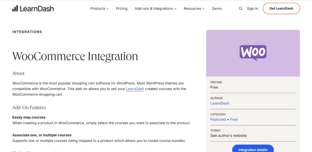Open the LearnDash author link
Image resolution: width=312 pixels, height=152 pixels.
coord(220,103)
